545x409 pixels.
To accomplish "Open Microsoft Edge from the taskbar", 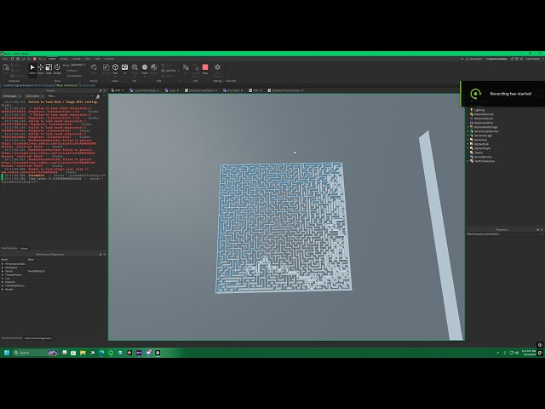I will 101,353.
